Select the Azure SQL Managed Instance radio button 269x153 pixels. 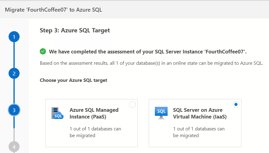coord(132,105)
